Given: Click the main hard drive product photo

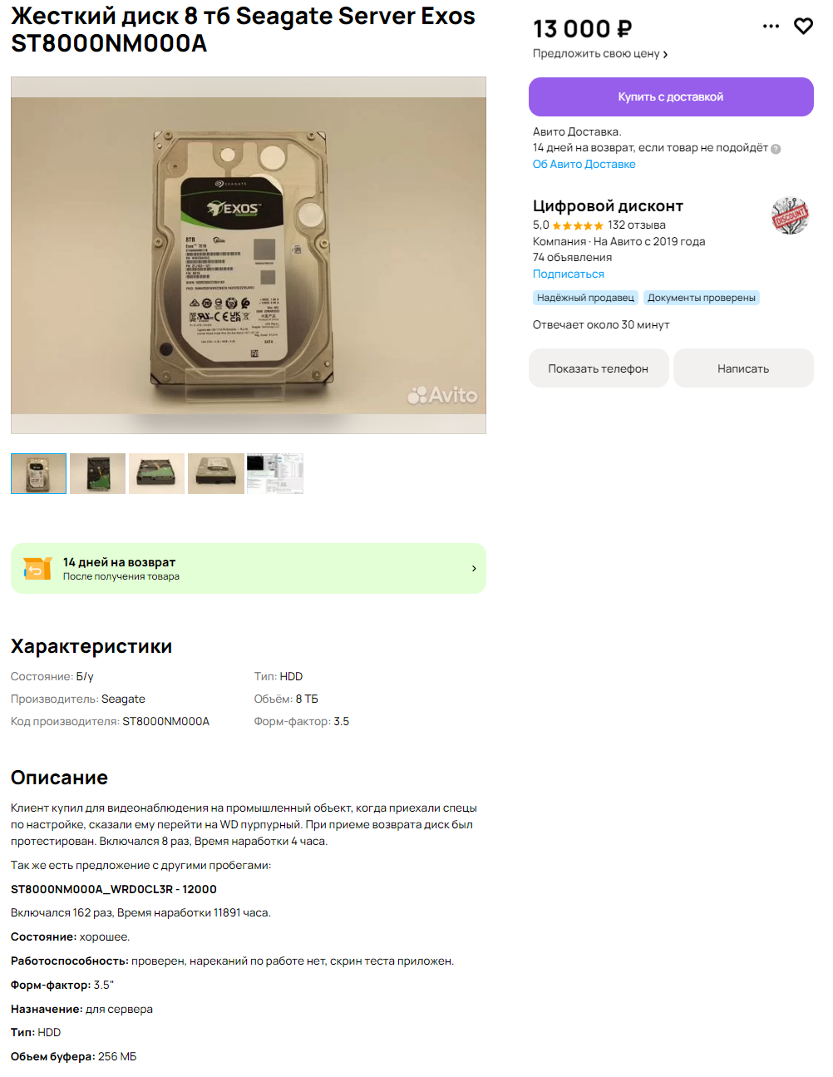Looking at the screenshot, I should tap(249, 255).
